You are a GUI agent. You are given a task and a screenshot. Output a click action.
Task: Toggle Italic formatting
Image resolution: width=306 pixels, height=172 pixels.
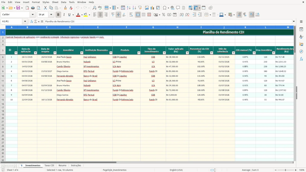[64, 15]
